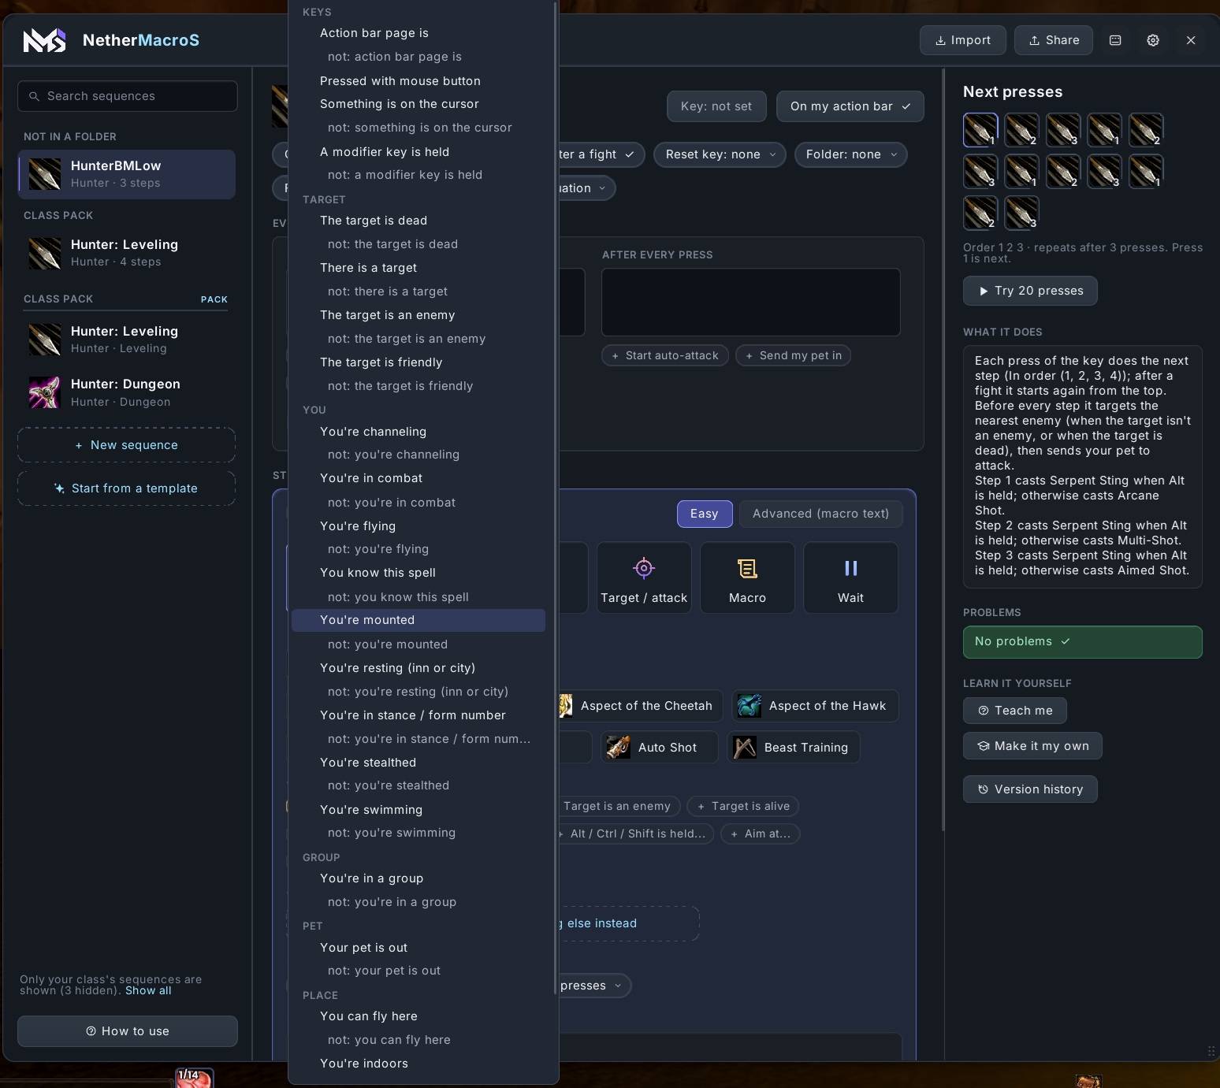Switch to Advanced (macro text) mode
Screen dimensions: 1220x1088
point(820,514)
